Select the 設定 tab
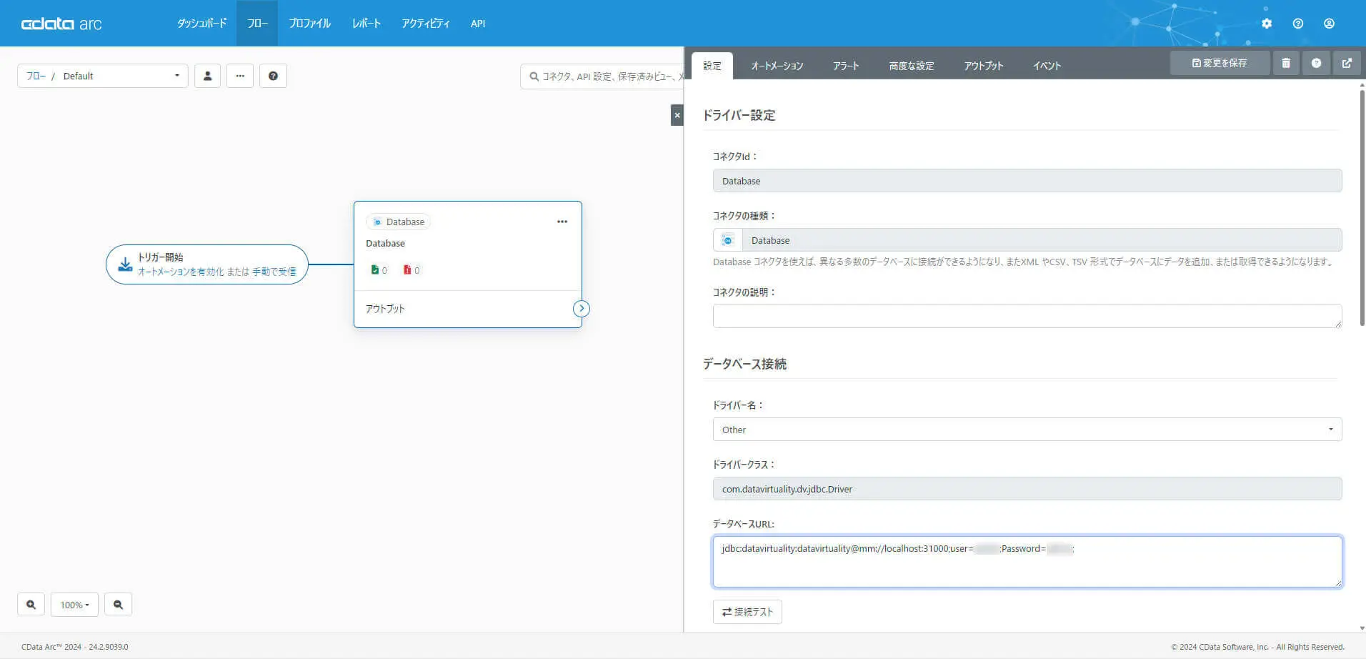The width and height of the screenshot is (1366, 659). (x=712, y=66)
